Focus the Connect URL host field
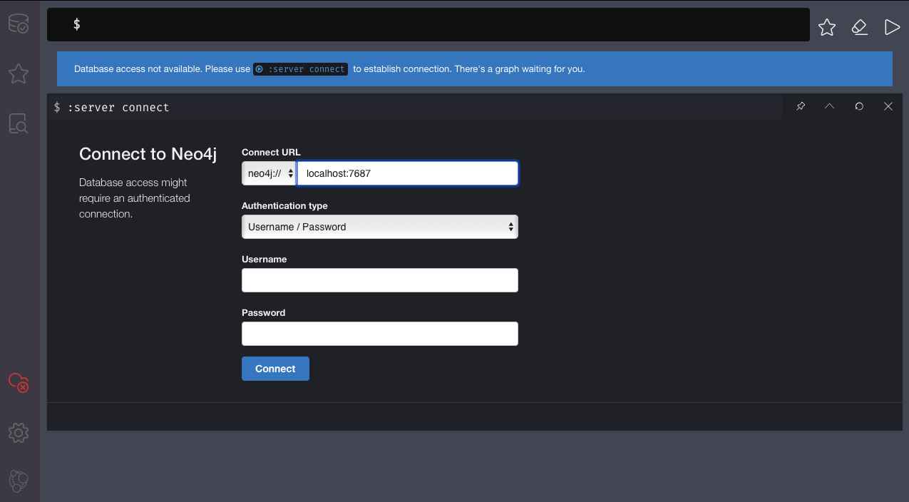 (x=408, y=173)
